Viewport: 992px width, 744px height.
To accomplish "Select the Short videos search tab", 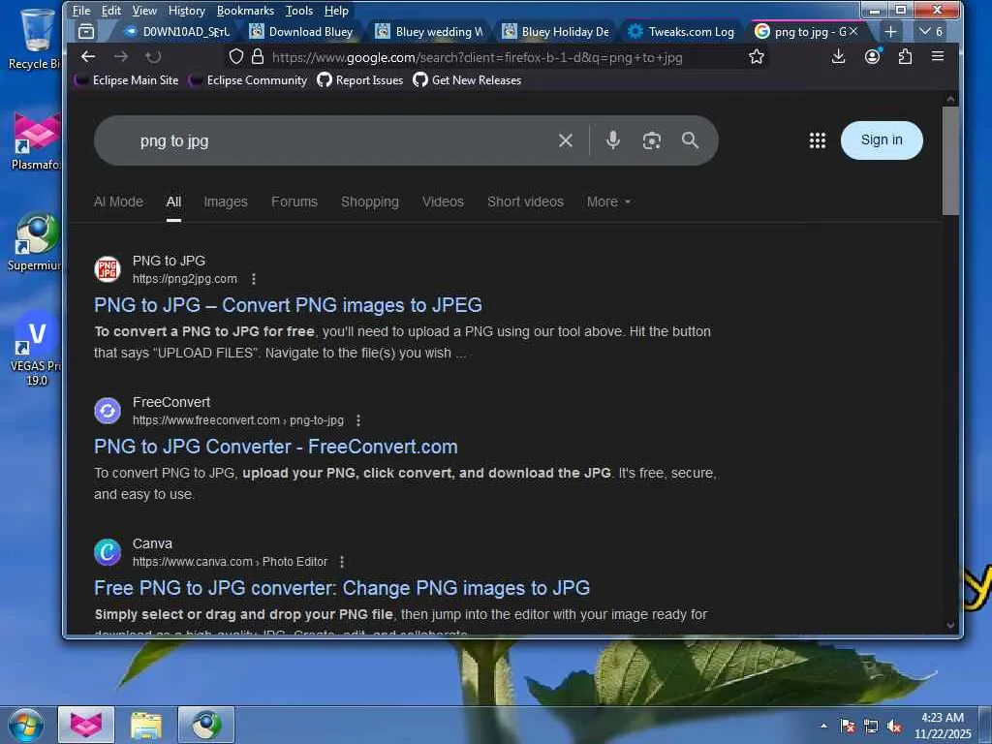I will [525, 201].
